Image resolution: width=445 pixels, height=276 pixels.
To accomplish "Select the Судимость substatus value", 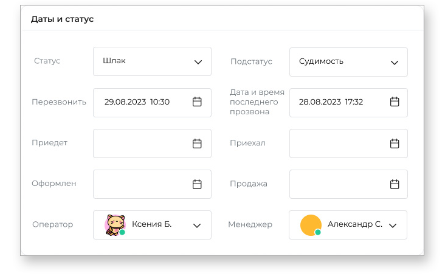I will [x=321, y=61].
